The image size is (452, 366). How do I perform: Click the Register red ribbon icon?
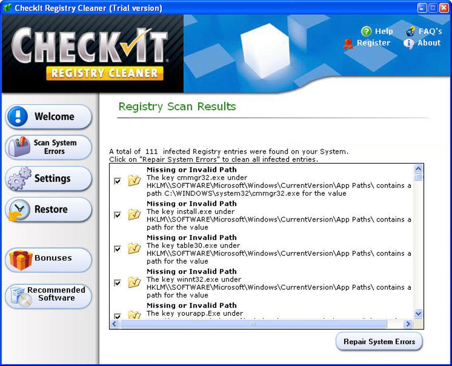pyautogui.click(x=348, y=44)
